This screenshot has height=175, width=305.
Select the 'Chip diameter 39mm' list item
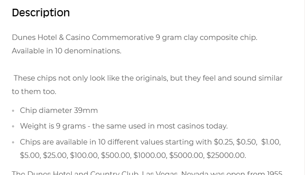pos(59,110)
